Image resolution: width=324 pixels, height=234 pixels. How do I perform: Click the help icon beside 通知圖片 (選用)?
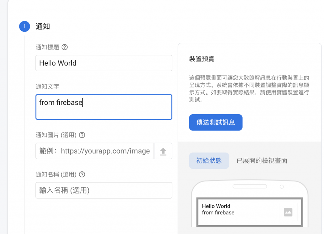click(82, 135)
